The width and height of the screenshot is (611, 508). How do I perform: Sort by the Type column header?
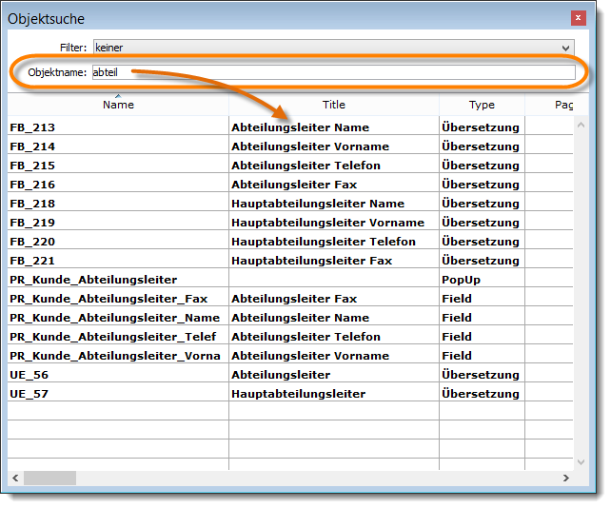pyautogui.click(x=482, y=105)
